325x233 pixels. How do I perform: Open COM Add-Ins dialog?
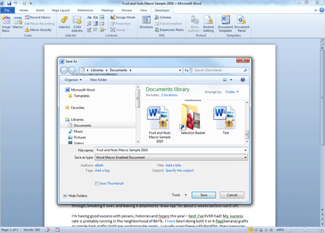(77, 24)
